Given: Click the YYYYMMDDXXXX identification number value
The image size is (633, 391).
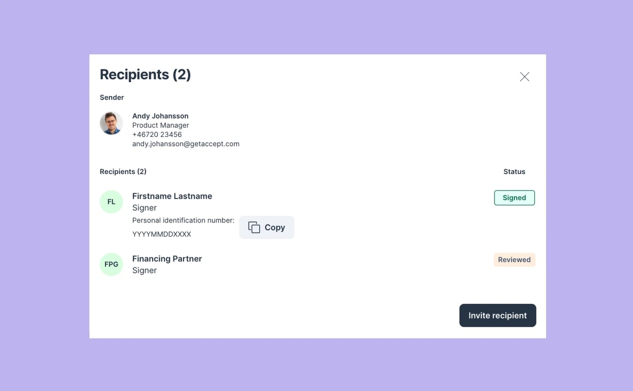Looking at the screenshot, I should point(161,234).
